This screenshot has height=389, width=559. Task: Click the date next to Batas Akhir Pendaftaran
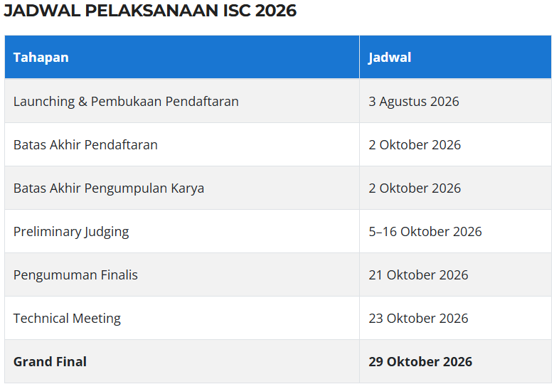click(x=415, y=145)
